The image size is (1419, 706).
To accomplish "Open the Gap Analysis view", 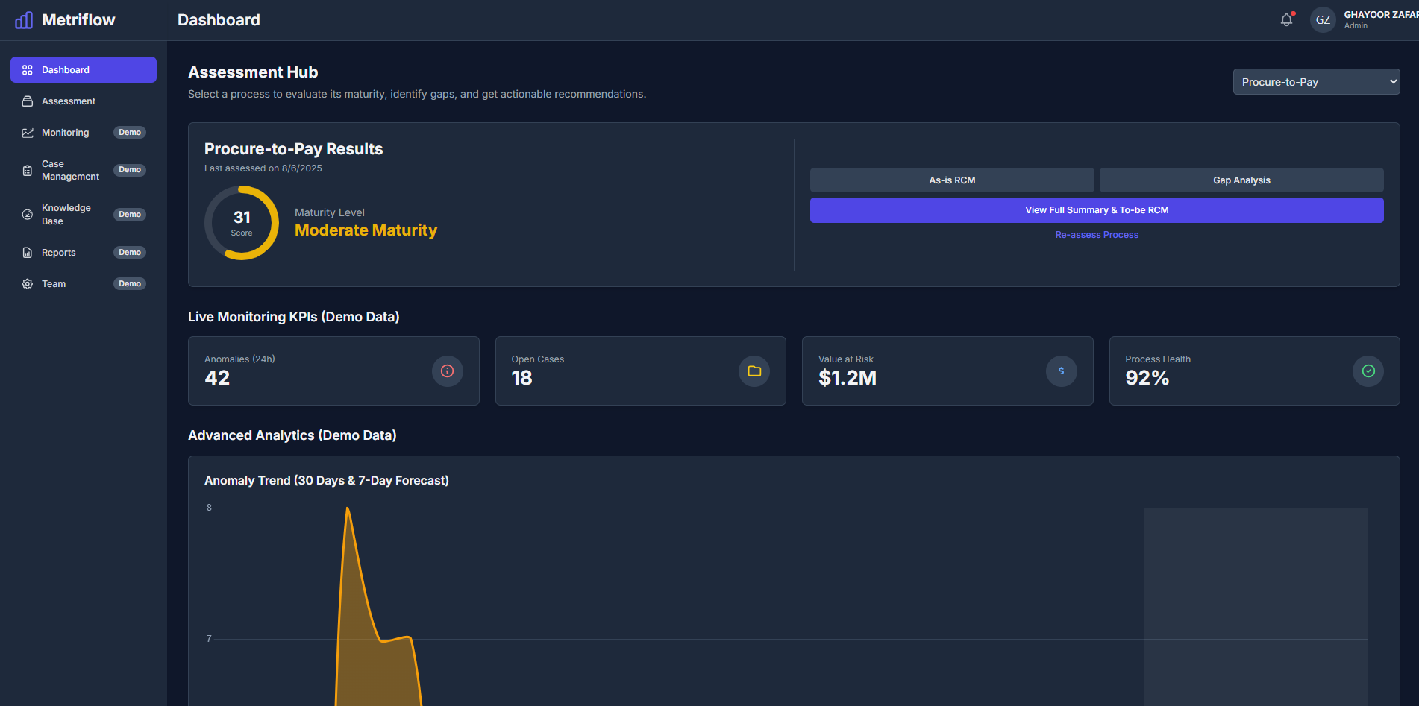I will [x=1241, y=180].
